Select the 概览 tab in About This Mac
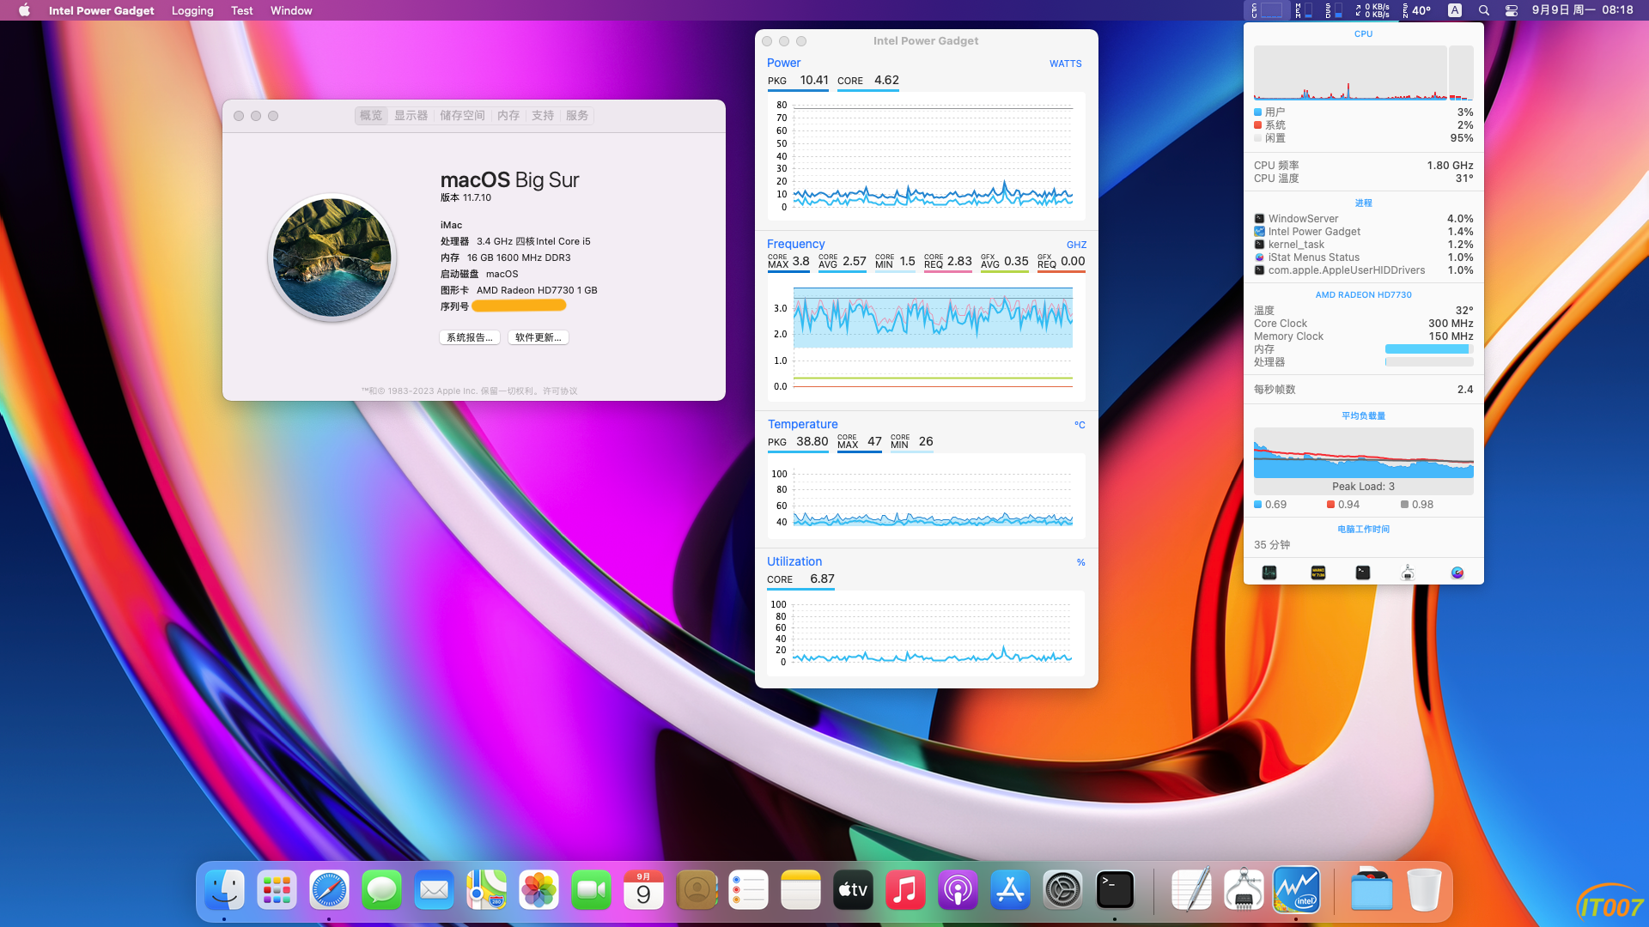 (x=371, y=115)
